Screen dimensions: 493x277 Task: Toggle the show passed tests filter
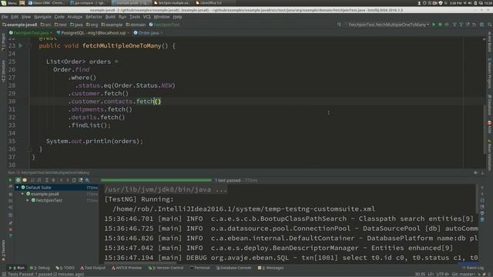coord(18,180)
